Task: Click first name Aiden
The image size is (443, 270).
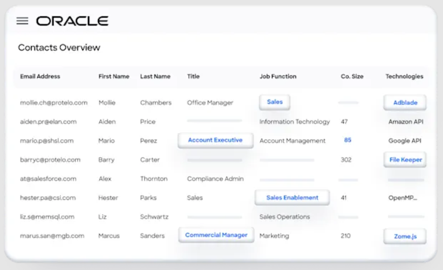Action: click(x=107, y=122)
